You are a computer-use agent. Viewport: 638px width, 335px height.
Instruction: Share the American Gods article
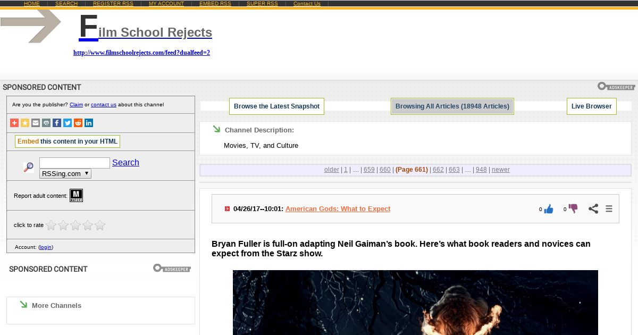593,209
